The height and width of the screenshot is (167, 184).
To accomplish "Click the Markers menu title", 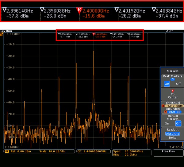I will pos(172,71).
